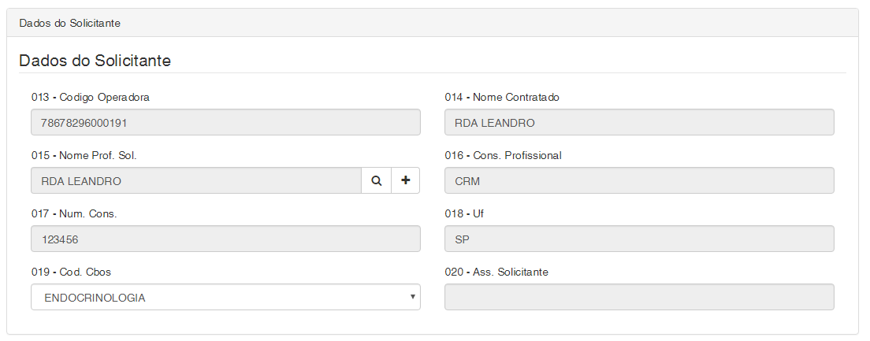
Task: Click the "017 - Num. Cons." label
Action: point(74,213)
